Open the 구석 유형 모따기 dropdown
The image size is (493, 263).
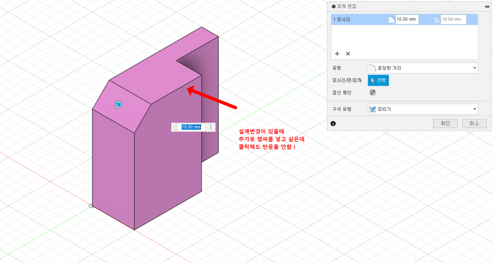coord(423,109)
